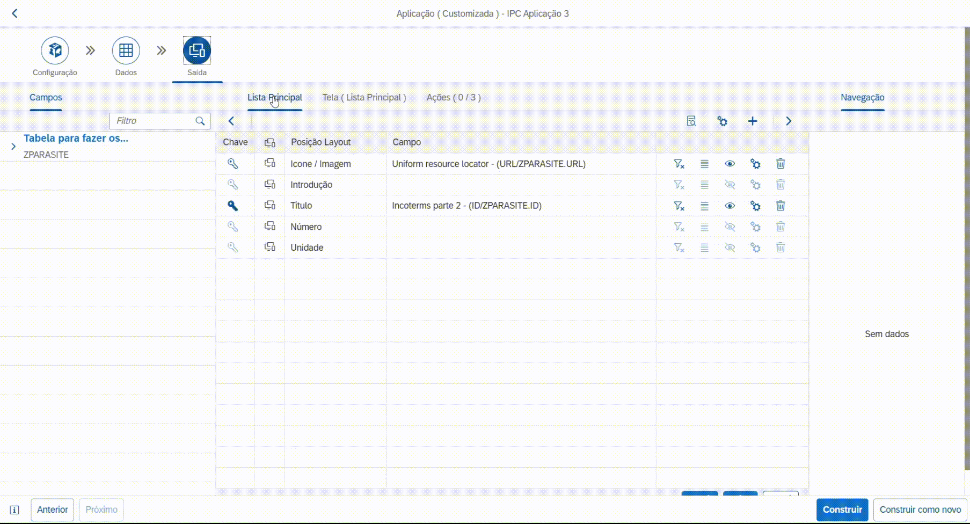
Task: Toggle visibility of Icone / Imagem row
Action: click(x=730, y=164)
